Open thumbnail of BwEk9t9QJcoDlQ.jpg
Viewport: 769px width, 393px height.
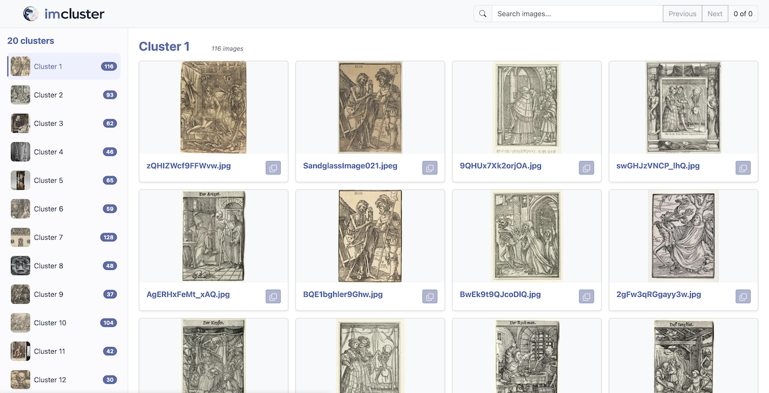(527, 236)
